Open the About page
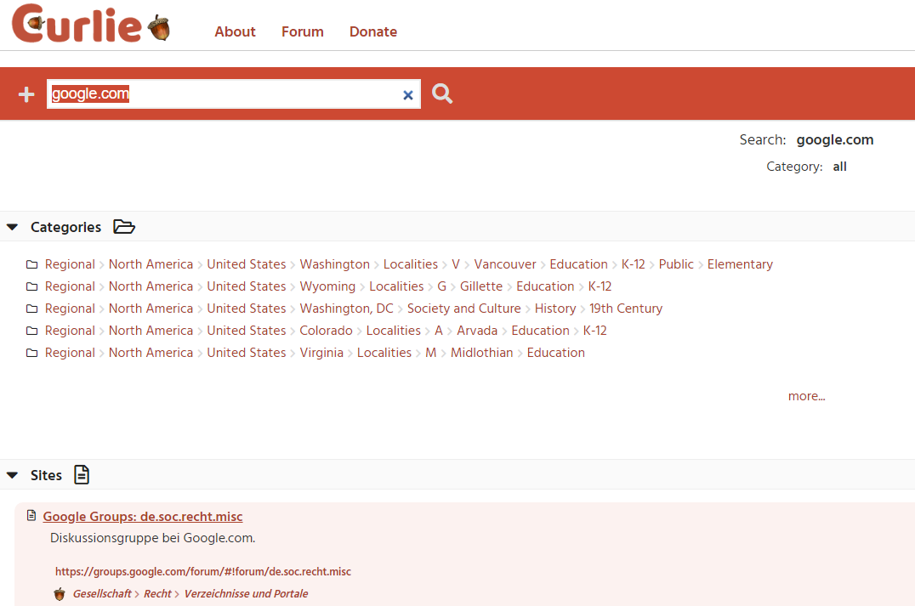This screenshot has height=606, width=915. [235, 31]
